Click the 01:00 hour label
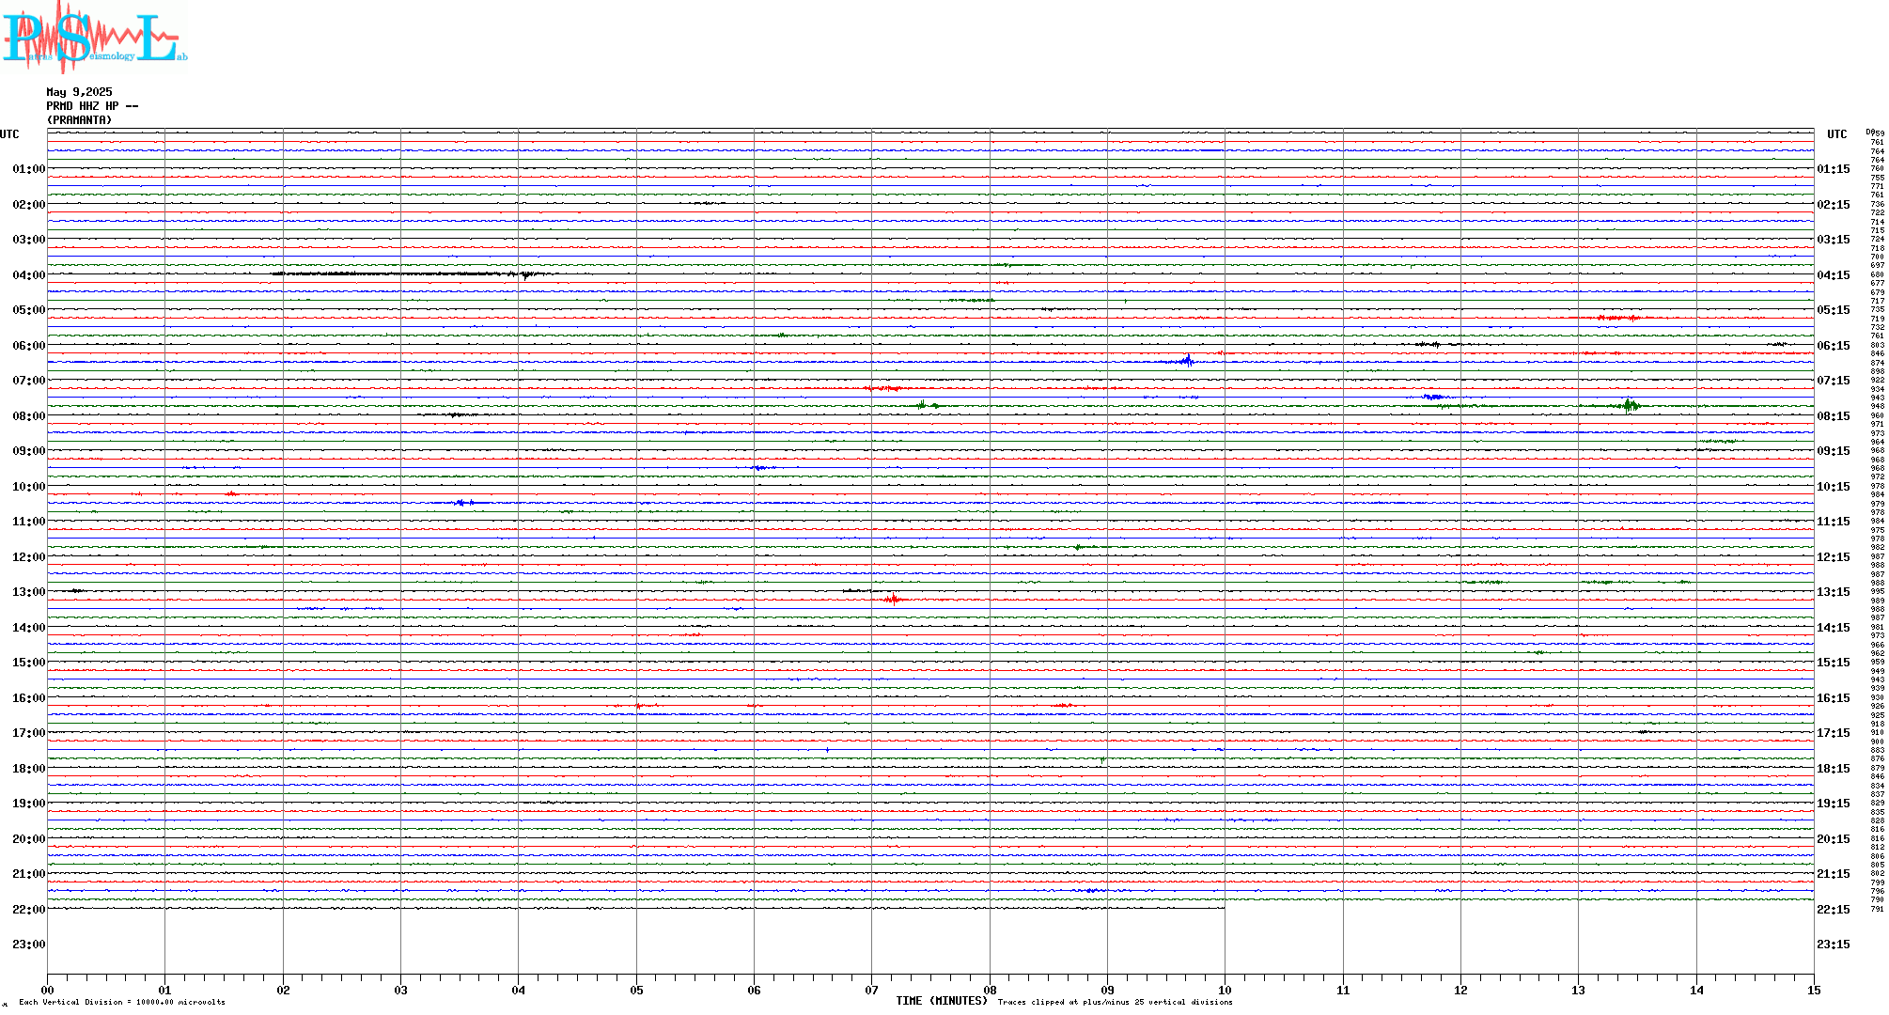This screenshot has width=1889, height=1015. pos(29,169)
